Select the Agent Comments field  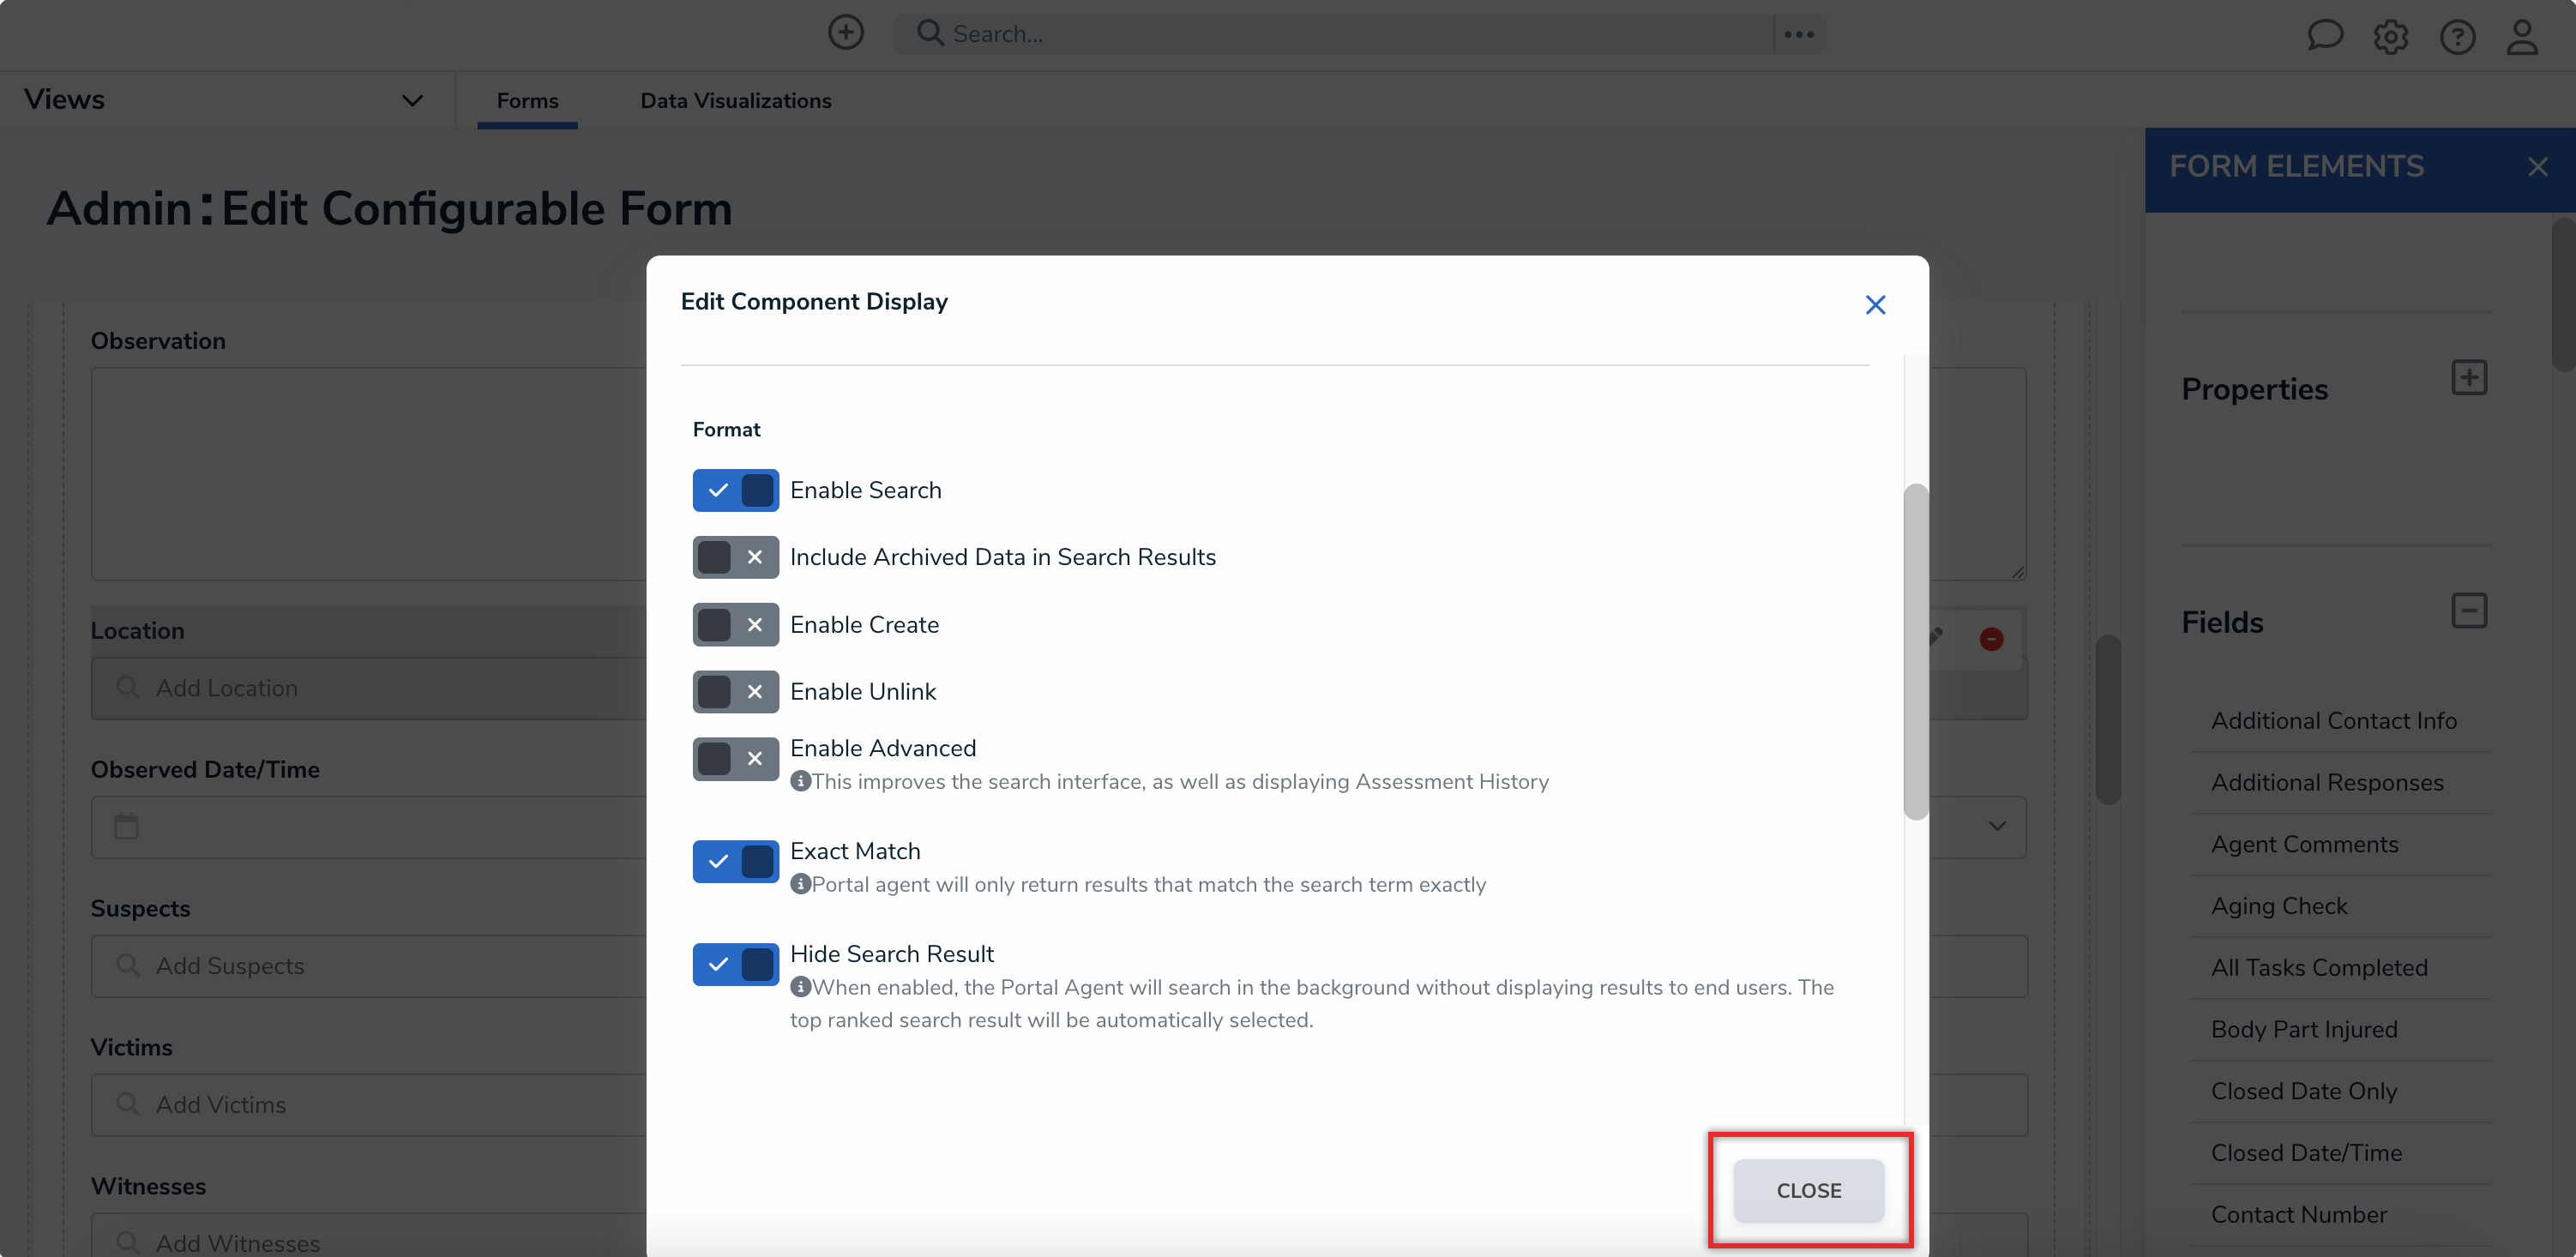2304,844
